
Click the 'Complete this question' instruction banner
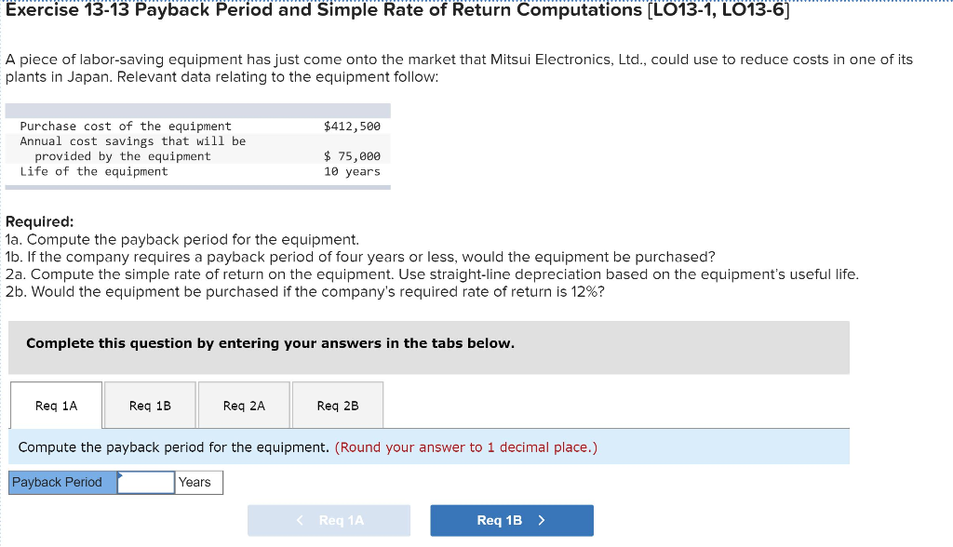tap(270, 343)
